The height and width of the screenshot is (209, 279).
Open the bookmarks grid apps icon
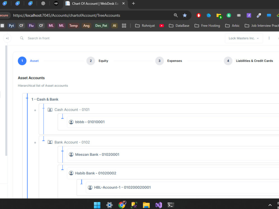pyautogui.click(x=124, y=26)
